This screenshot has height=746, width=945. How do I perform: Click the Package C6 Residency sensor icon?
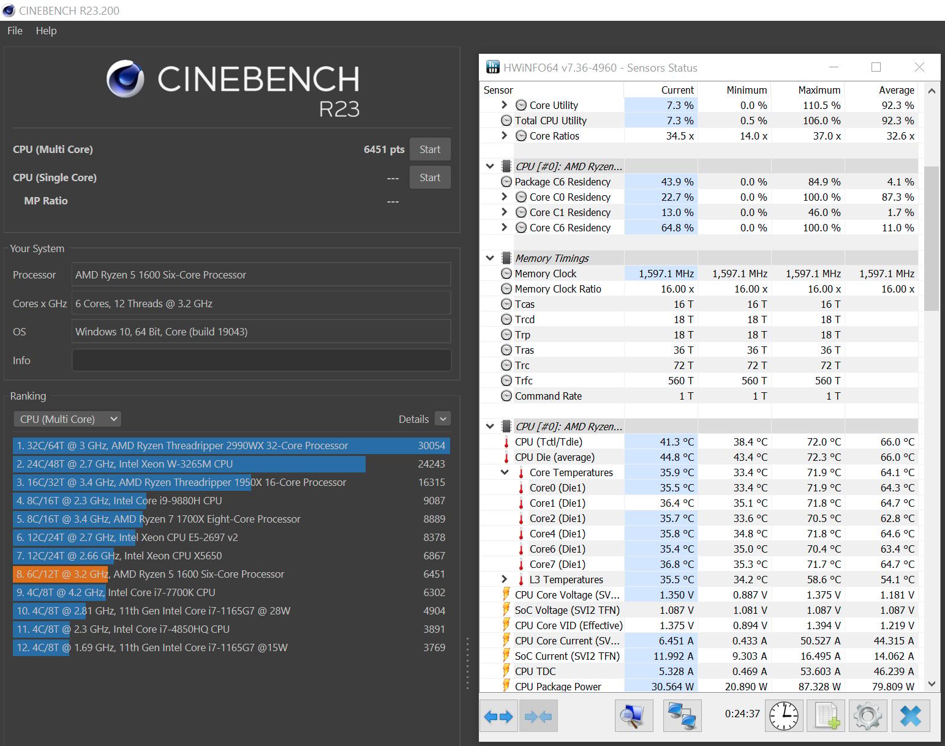[506, 182]
